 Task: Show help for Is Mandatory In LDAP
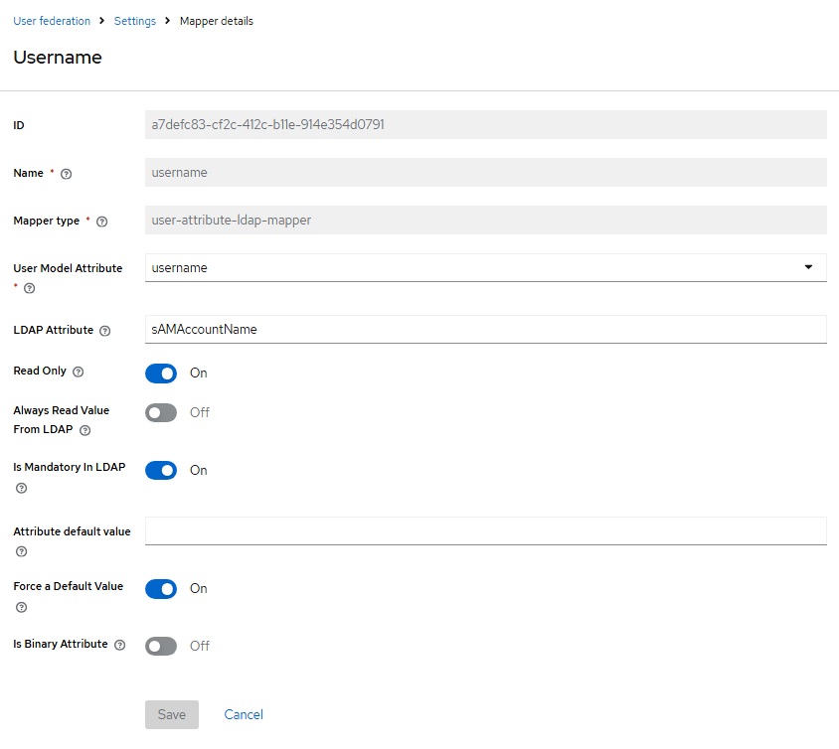click(22, 488)
